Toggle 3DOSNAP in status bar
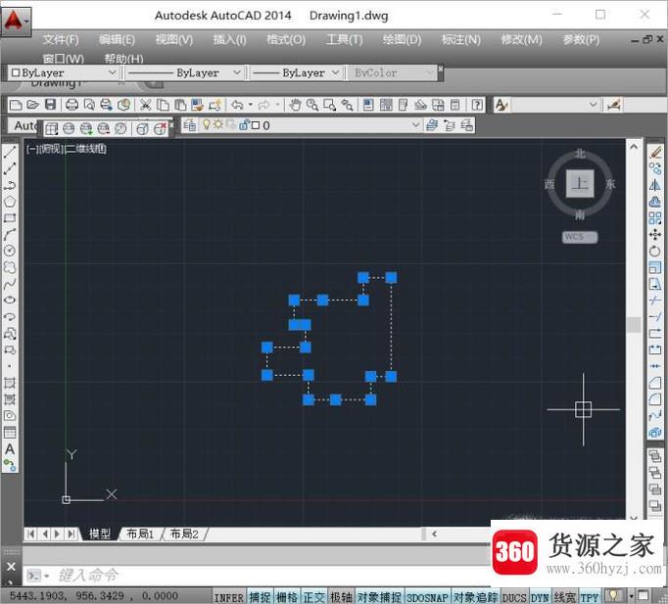The height and width of the screenshot is (604, 668). 427,597
